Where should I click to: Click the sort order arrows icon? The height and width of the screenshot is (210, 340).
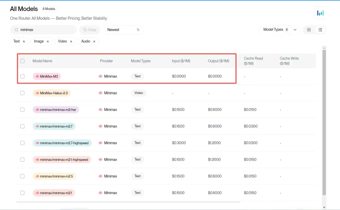coord(138,30)
